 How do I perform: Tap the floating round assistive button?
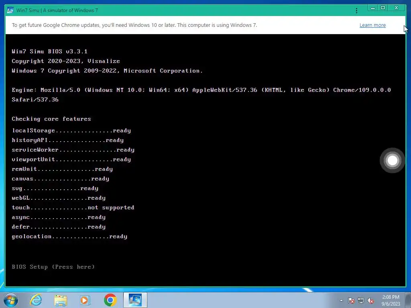pos(393,160)
